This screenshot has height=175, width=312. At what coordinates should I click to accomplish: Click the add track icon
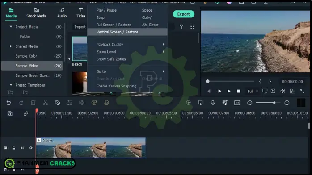10,113
